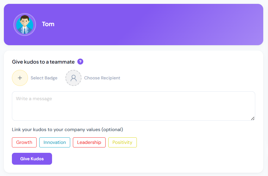268x176 pixels.
Task: Toggle the Innovation company value tag
Action: point(55,142)
